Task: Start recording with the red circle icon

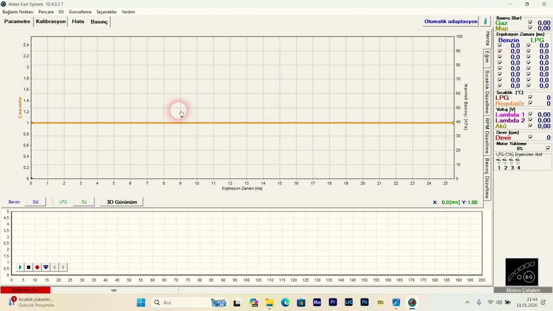Action: [37, 267]
